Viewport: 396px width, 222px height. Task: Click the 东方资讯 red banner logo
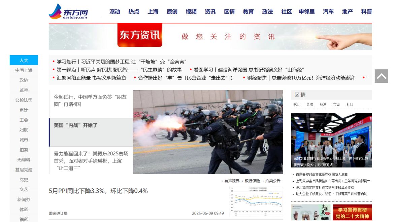pos(140,35)
